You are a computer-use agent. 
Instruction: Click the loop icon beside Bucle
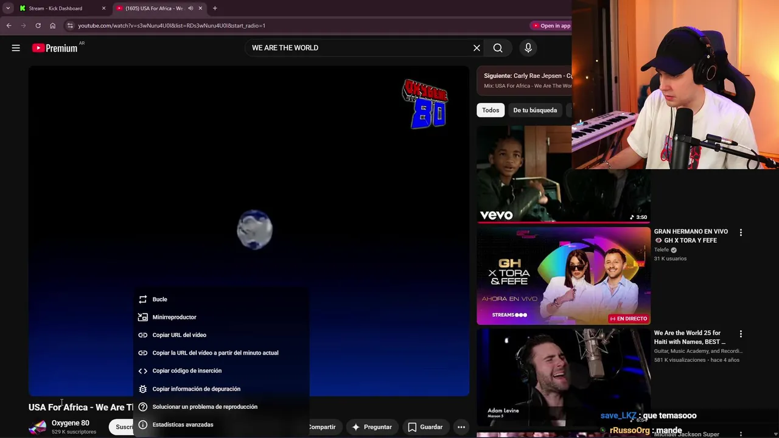[143, 299]
